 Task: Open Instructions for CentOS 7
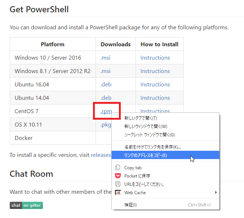click(x=155, y=111)
